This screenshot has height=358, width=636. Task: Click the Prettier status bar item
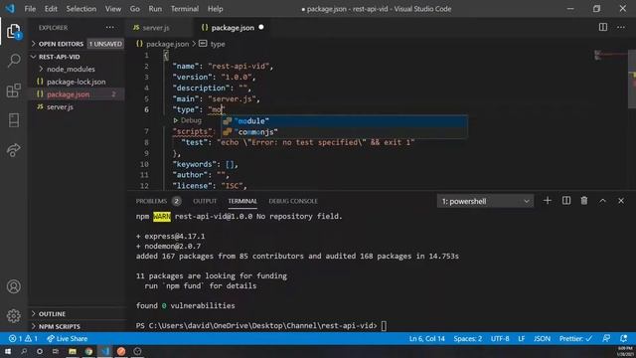pos(575,338)
